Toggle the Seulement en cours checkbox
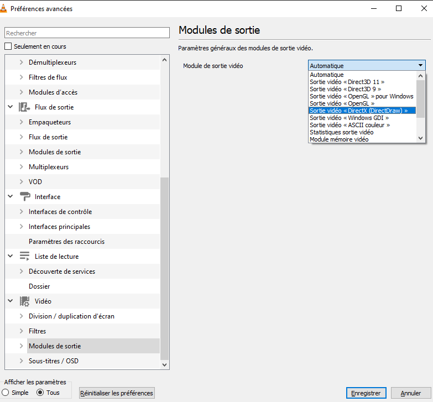433x402 pixels. (8, 46)
